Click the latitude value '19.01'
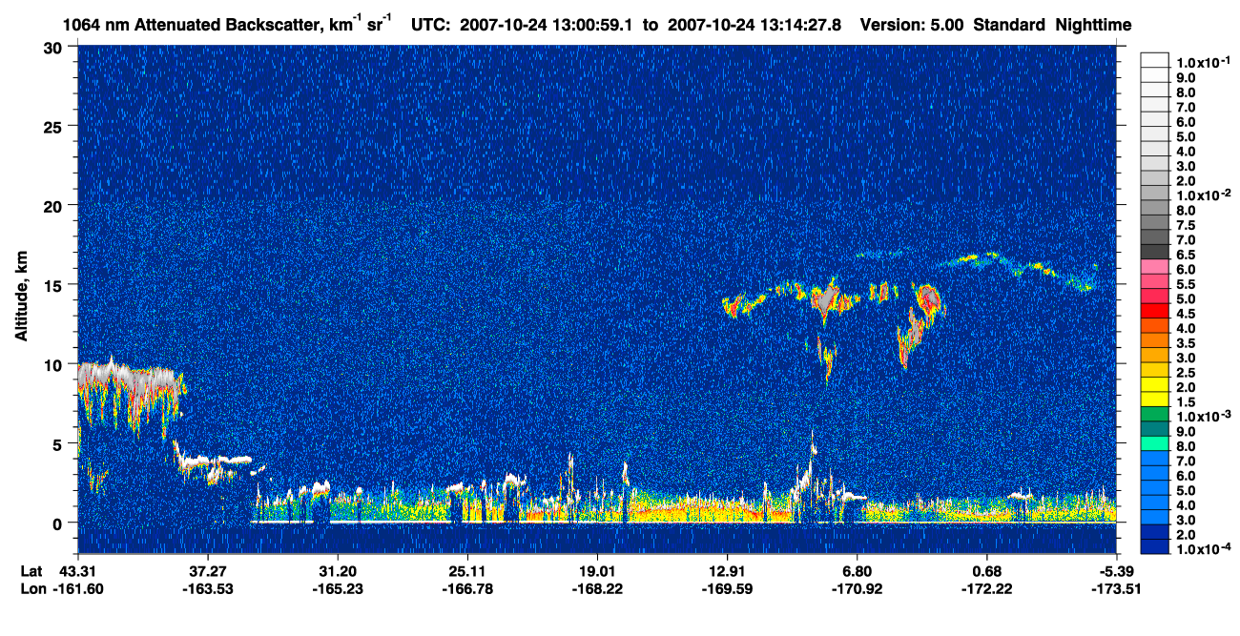The height and width of the screenshot is (636, 1240). point(597,570)
